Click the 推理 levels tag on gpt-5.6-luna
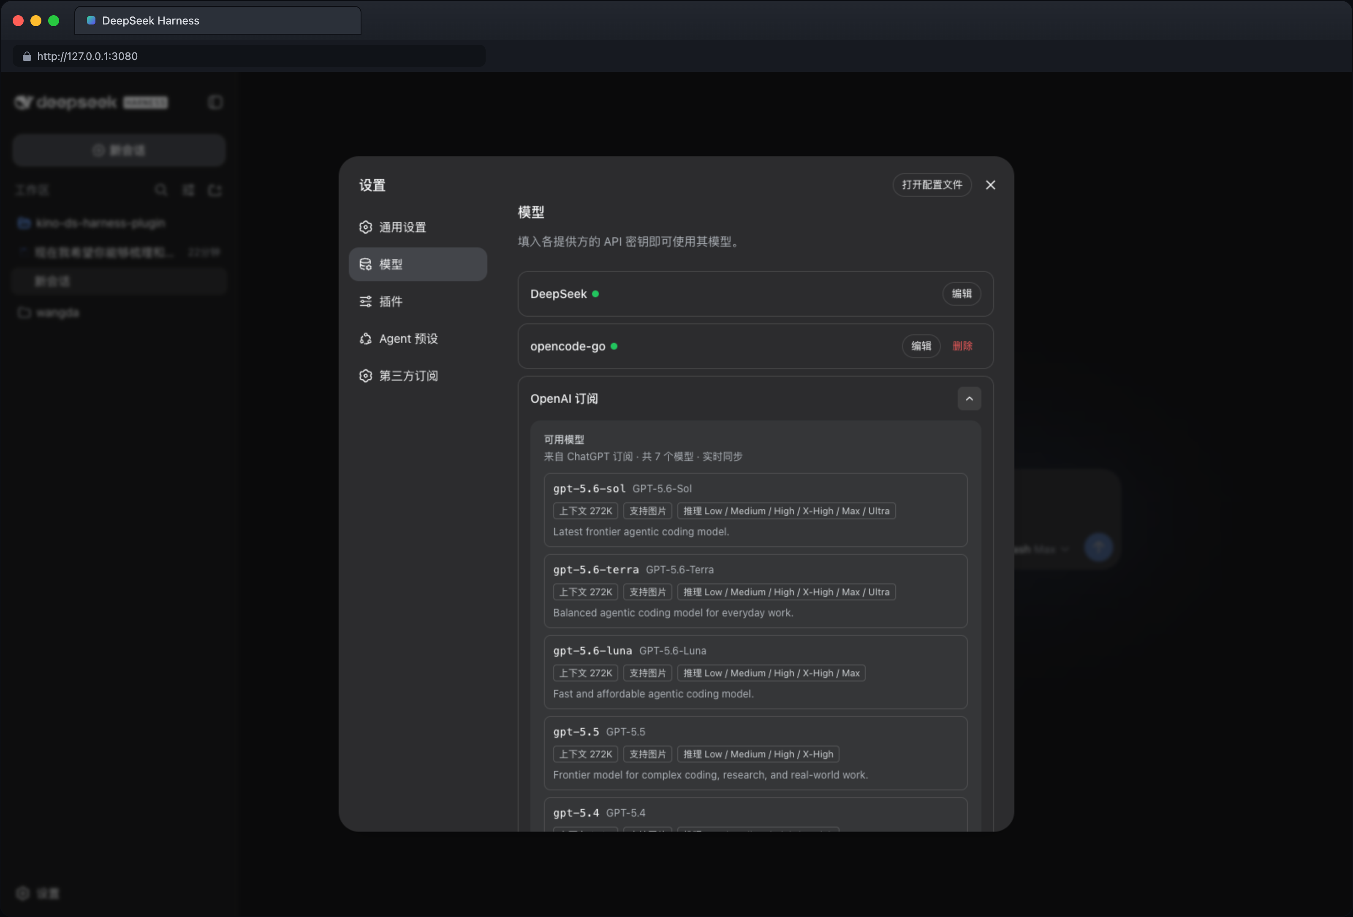This screenshot has width=1353, height=917. click(772, 673)
